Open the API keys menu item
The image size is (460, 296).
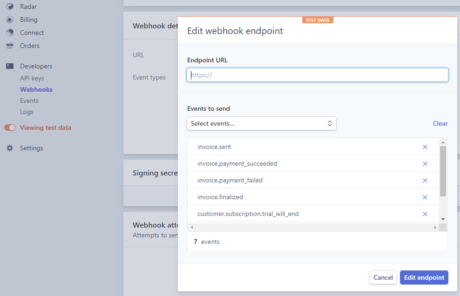pyautogui.click(x=32, y=78)
